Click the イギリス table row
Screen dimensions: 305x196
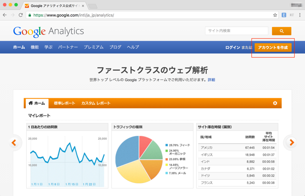(237, 155)
